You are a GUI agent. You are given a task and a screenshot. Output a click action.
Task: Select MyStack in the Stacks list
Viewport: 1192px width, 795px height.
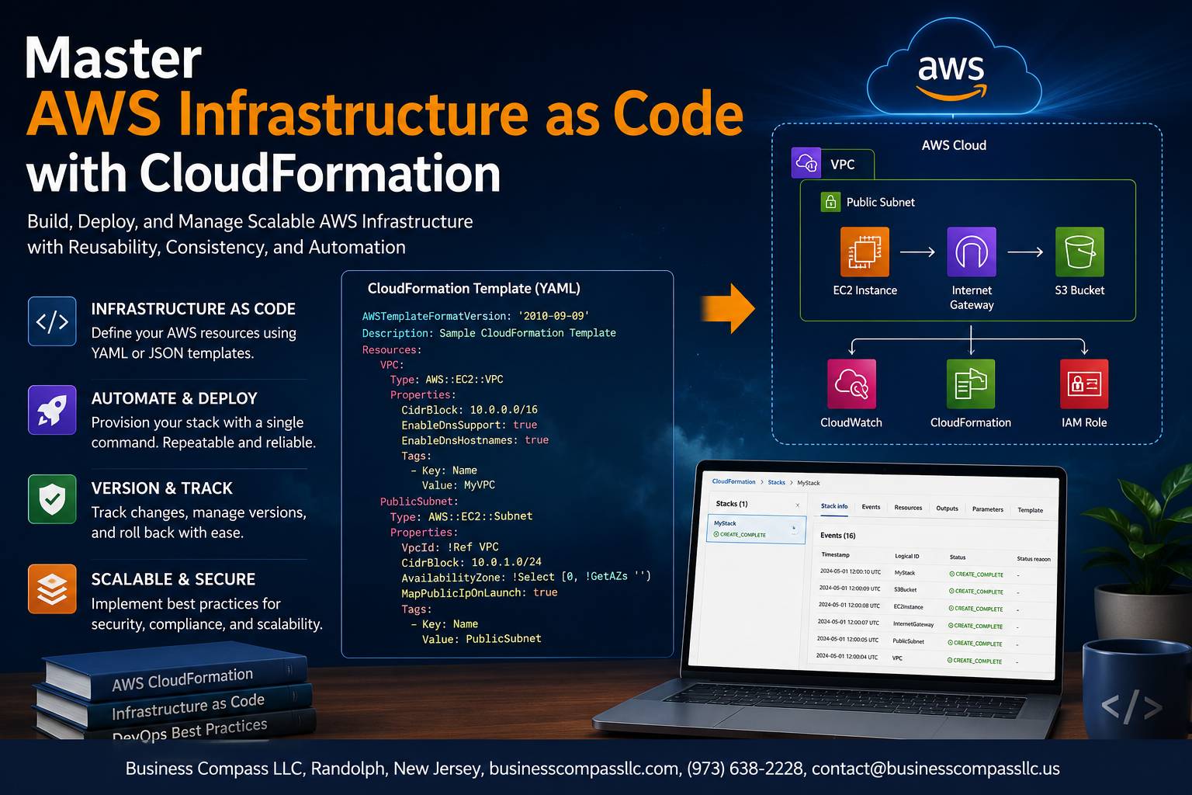tap(757, 529)
